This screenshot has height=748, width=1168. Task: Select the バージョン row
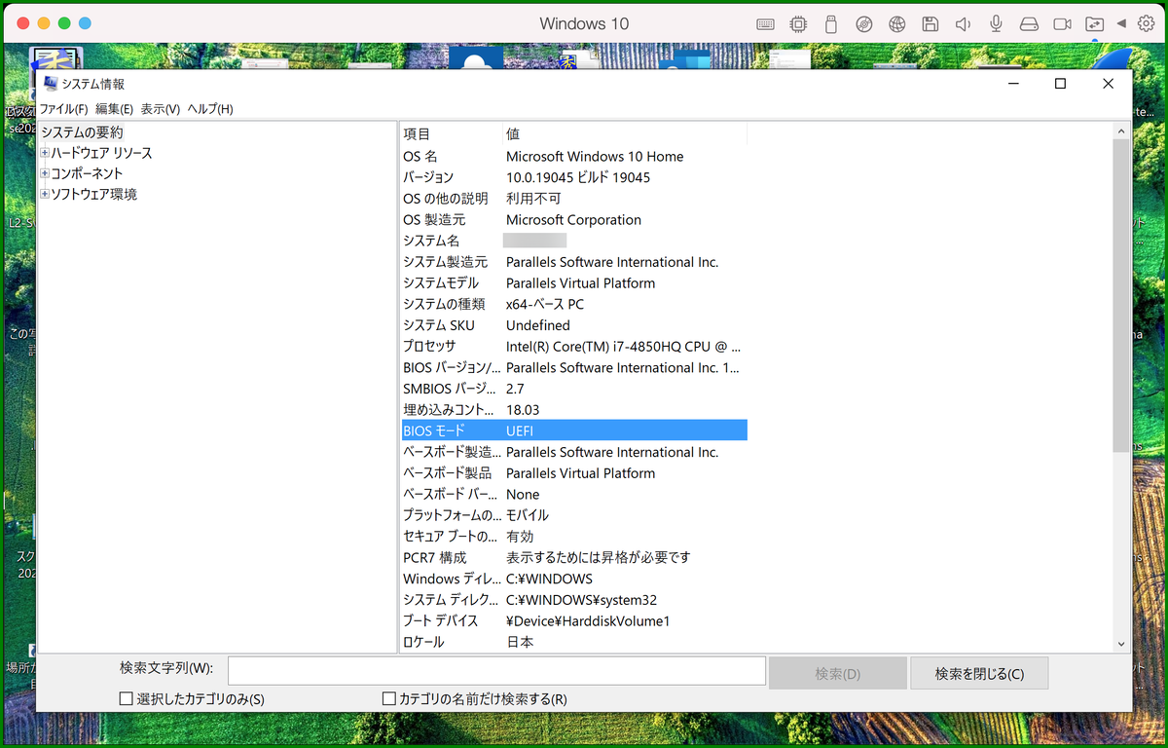click(574, 177)
